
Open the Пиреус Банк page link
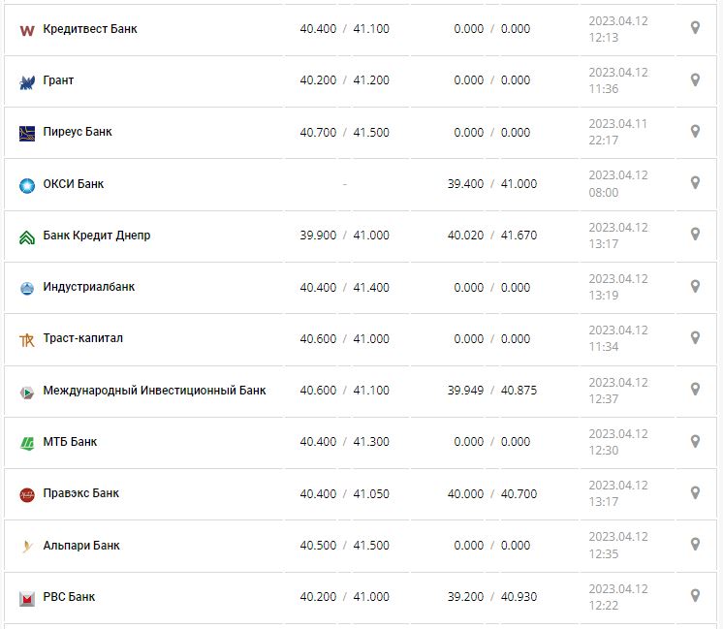[x=78, y=132]
